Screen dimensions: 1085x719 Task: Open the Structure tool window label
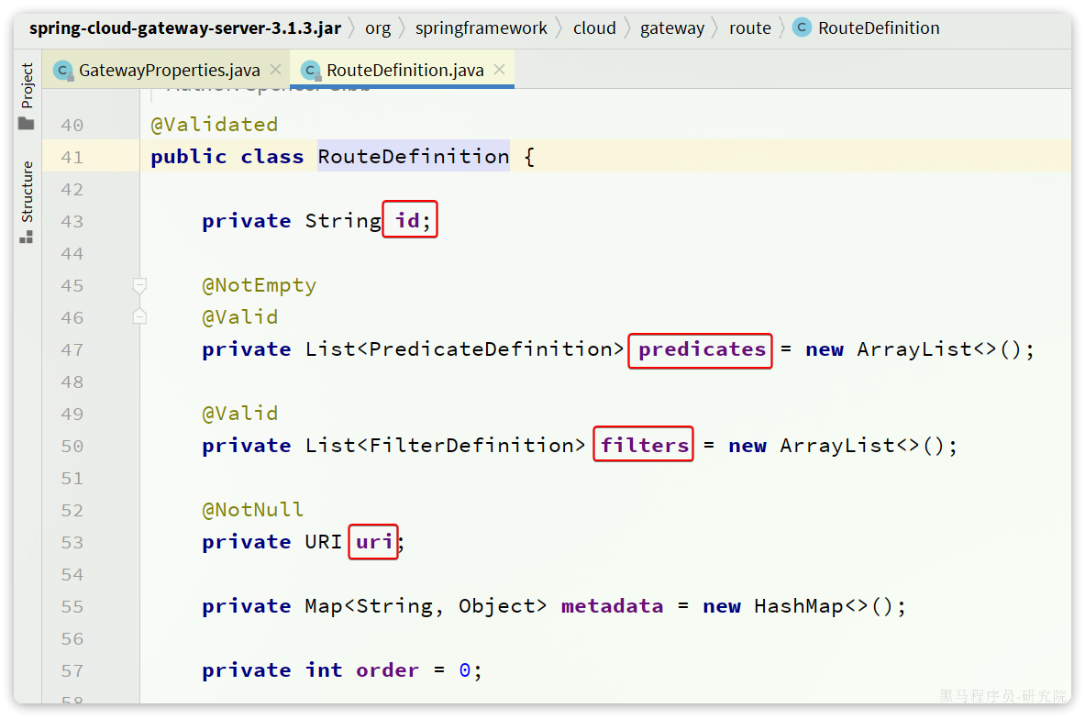coord(27,192)
